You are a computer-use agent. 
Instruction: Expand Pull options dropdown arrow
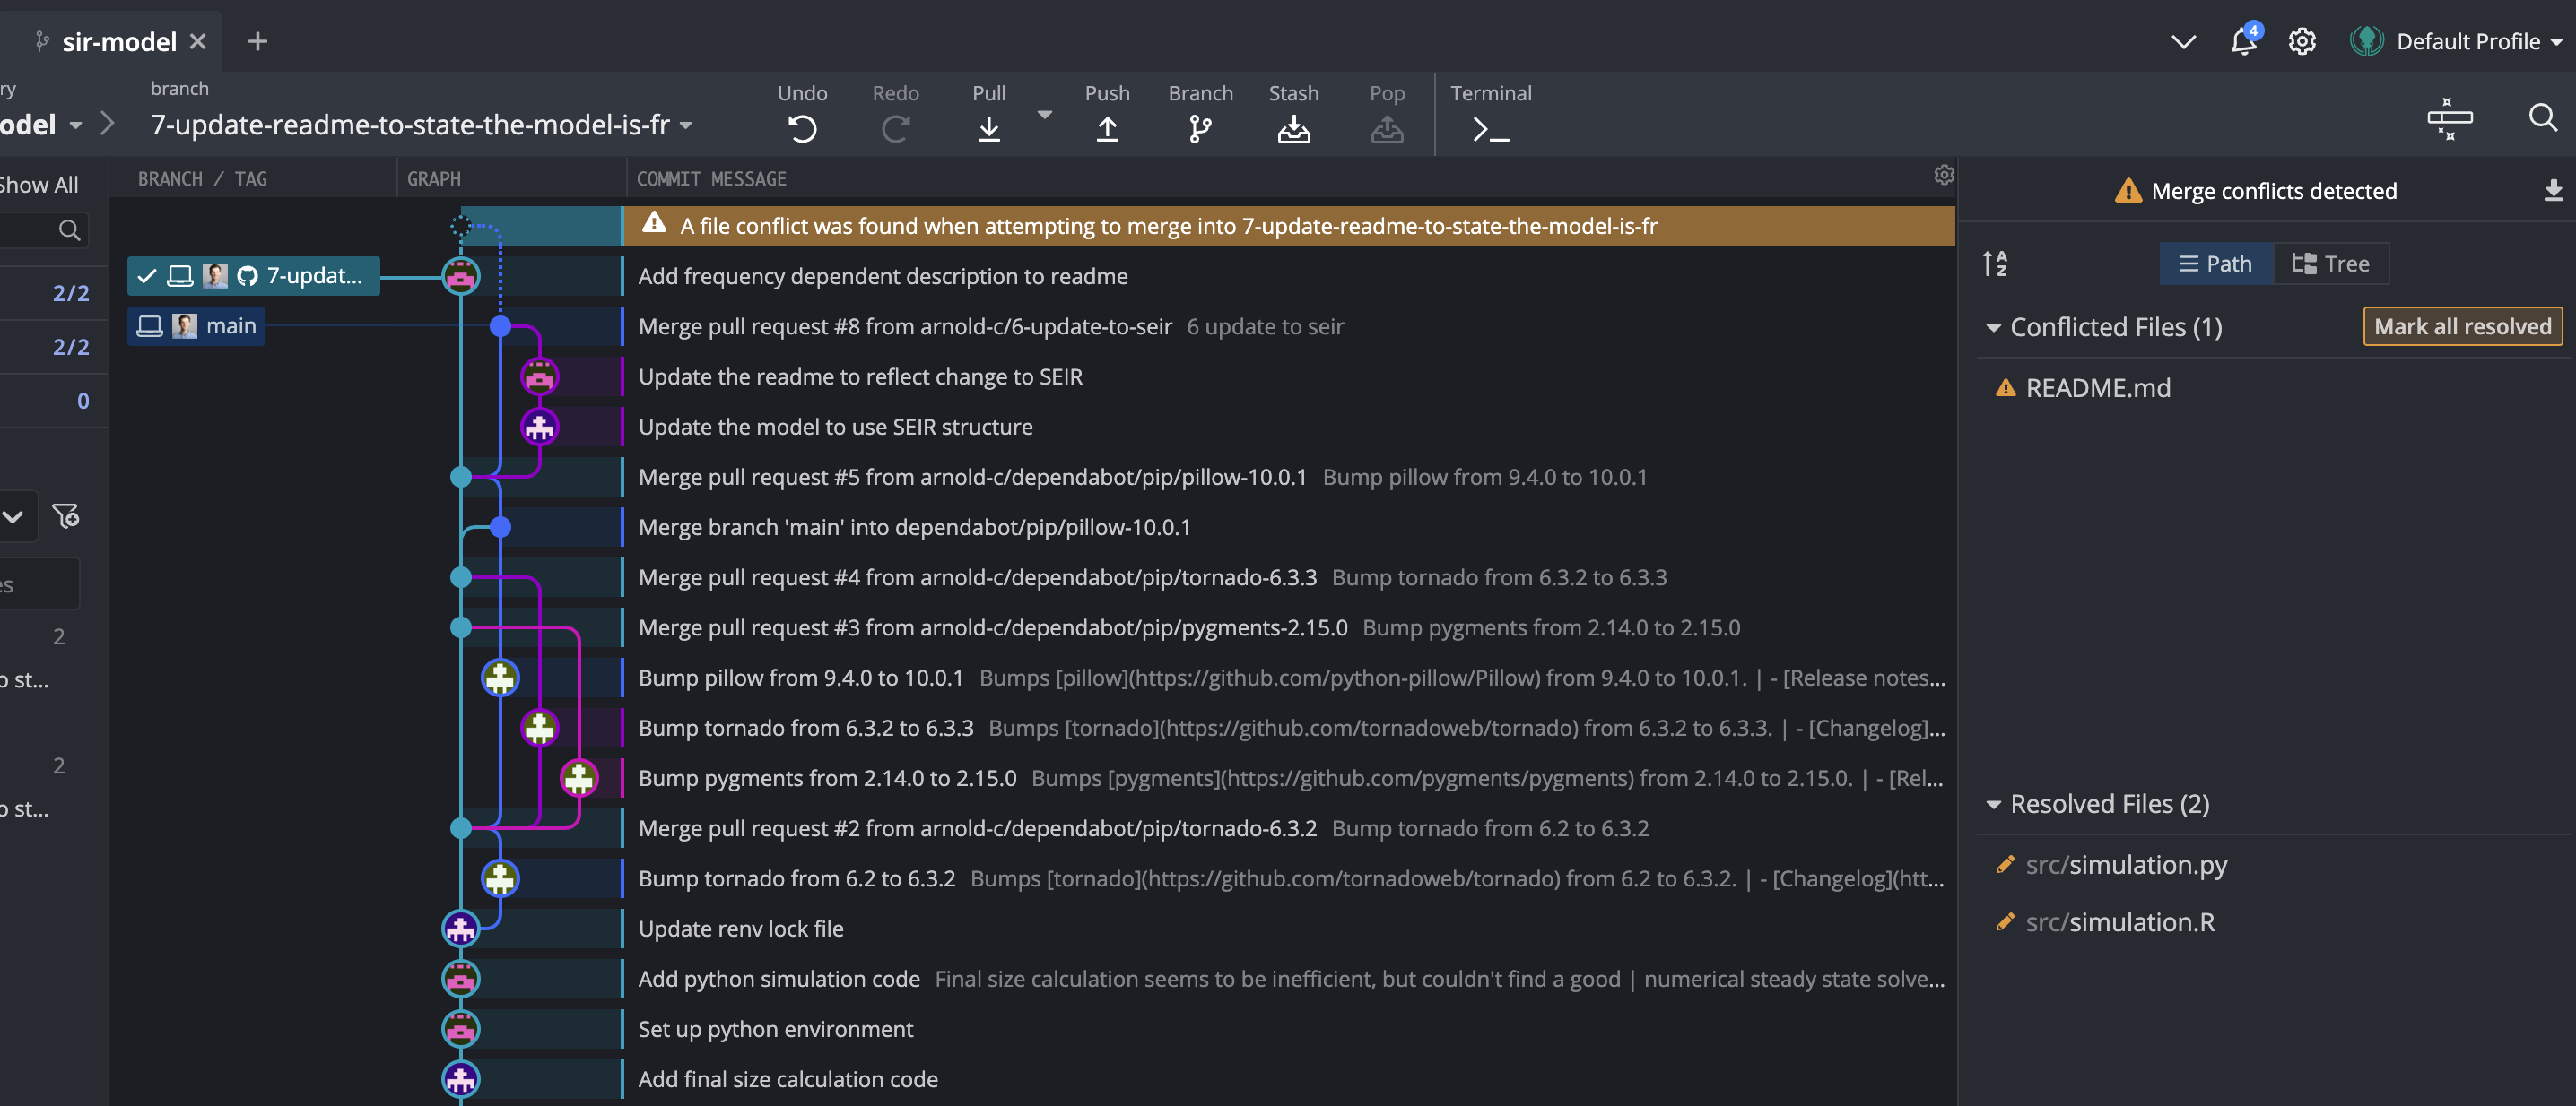point(1044,115)
